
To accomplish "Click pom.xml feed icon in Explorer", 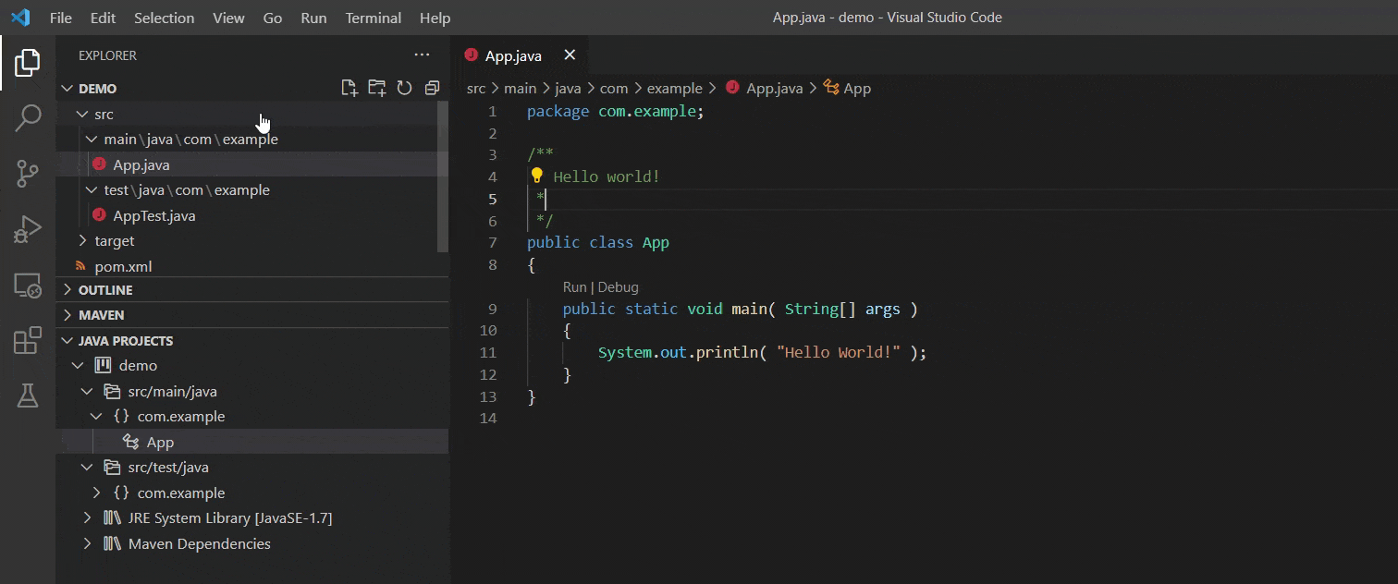I will [x=80, y=266].
